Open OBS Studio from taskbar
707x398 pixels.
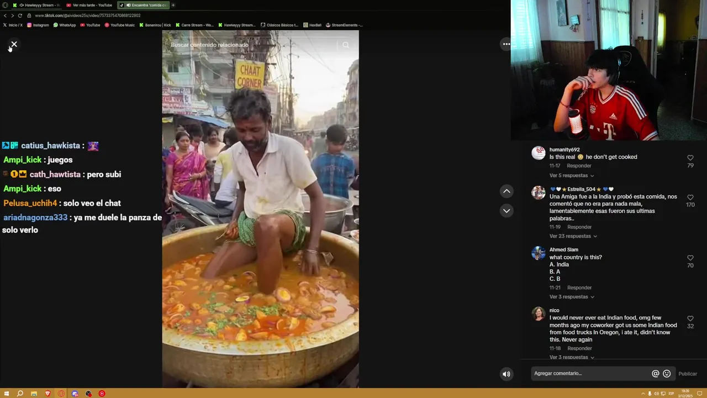(x=88, y=394)
